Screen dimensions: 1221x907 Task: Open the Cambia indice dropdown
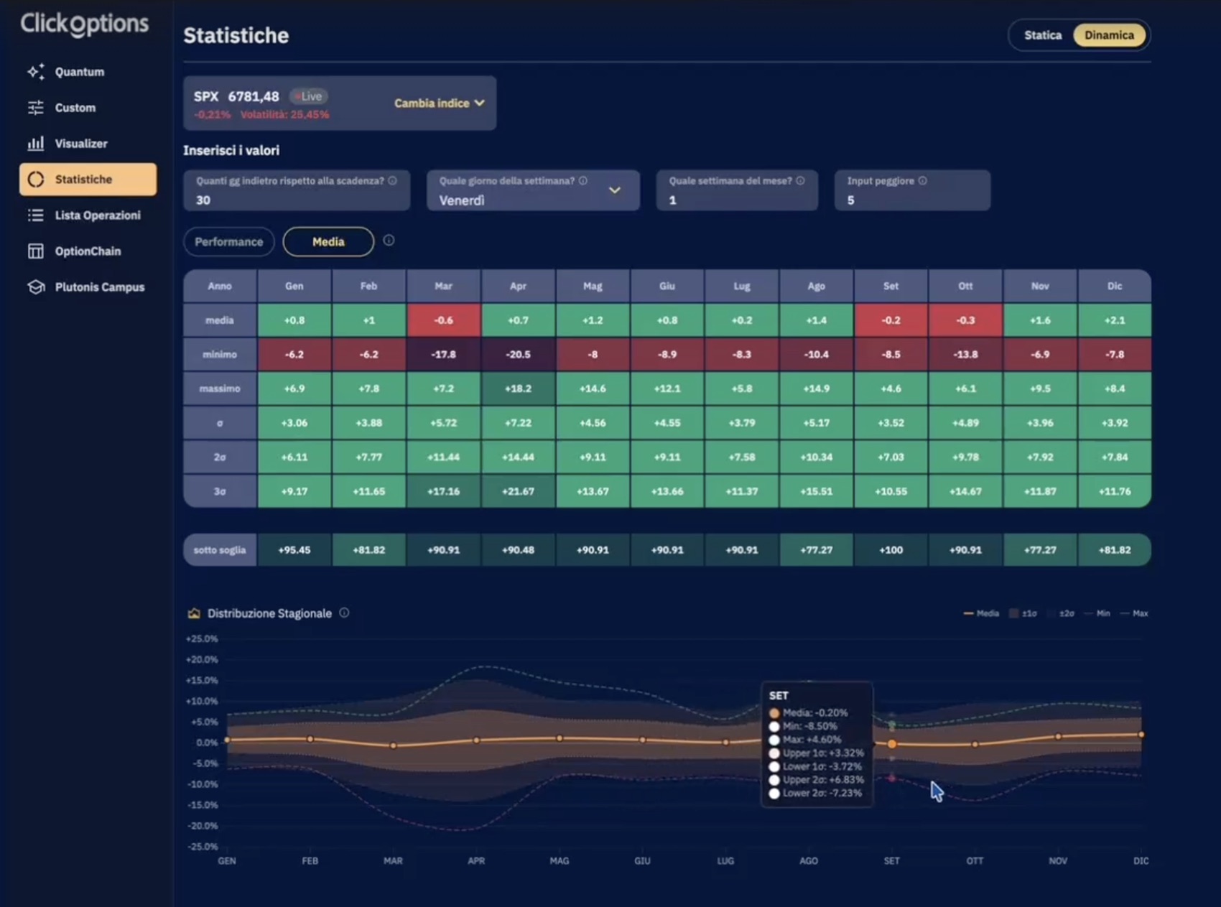point(439,103)
